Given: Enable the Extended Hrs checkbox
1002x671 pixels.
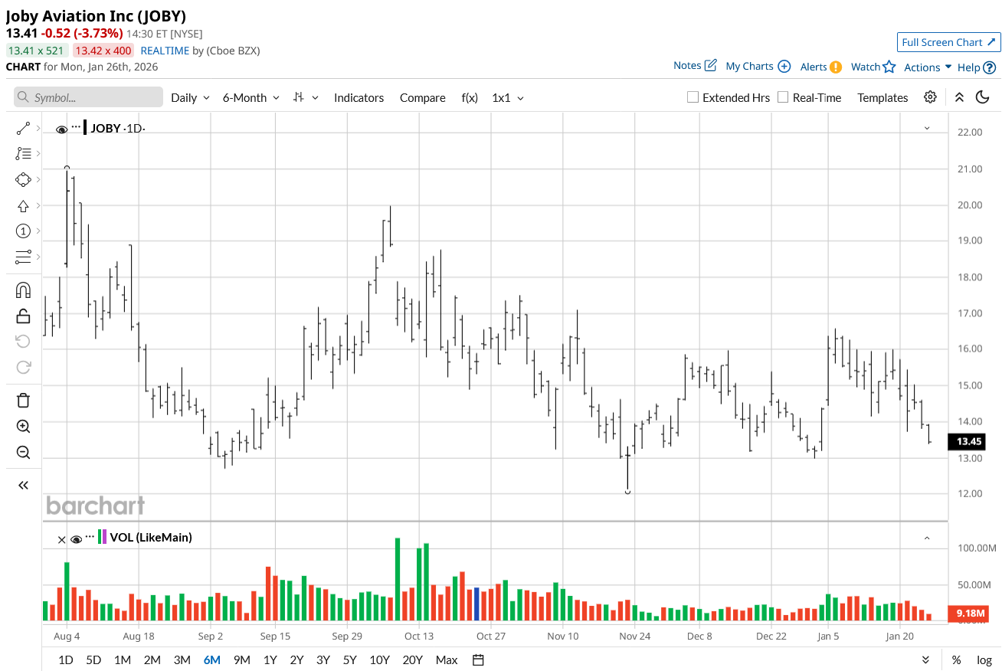Looking at the screenshot, I should click(693, 97).
